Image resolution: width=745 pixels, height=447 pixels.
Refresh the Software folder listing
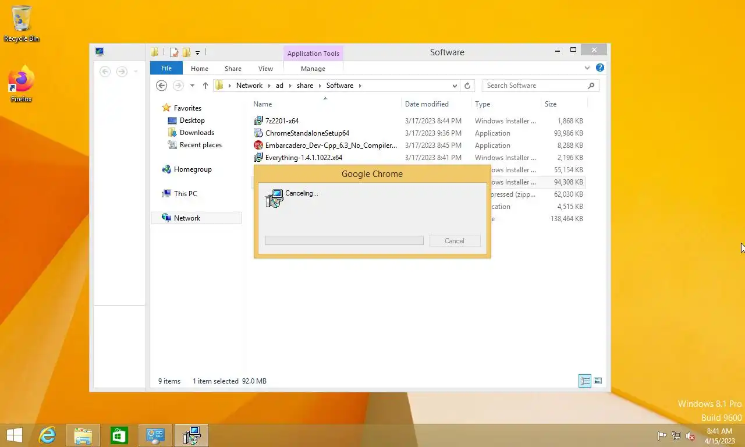tap(467, 86)
